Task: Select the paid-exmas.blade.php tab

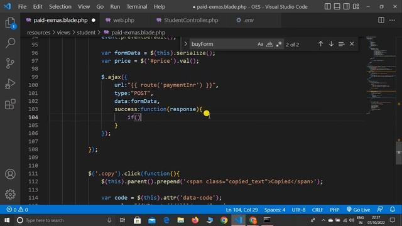Action: tap(60, 20)
